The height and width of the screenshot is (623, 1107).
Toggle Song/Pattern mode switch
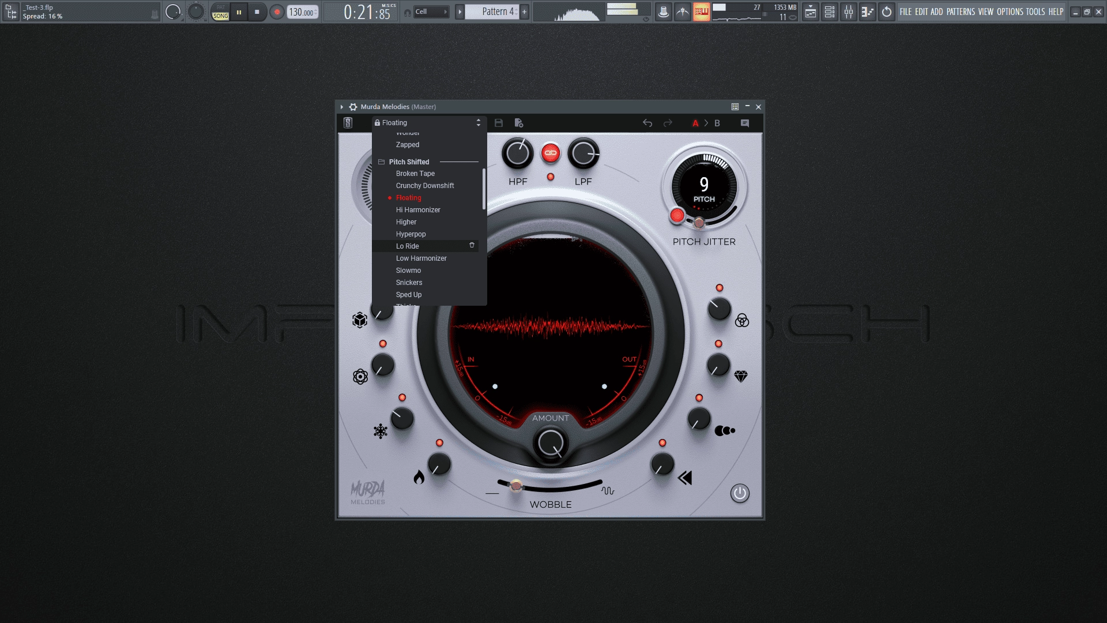click(220, 12)
